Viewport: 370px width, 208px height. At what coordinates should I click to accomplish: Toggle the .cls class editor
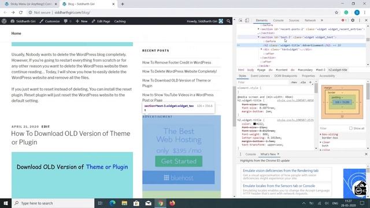click(303, 82)
